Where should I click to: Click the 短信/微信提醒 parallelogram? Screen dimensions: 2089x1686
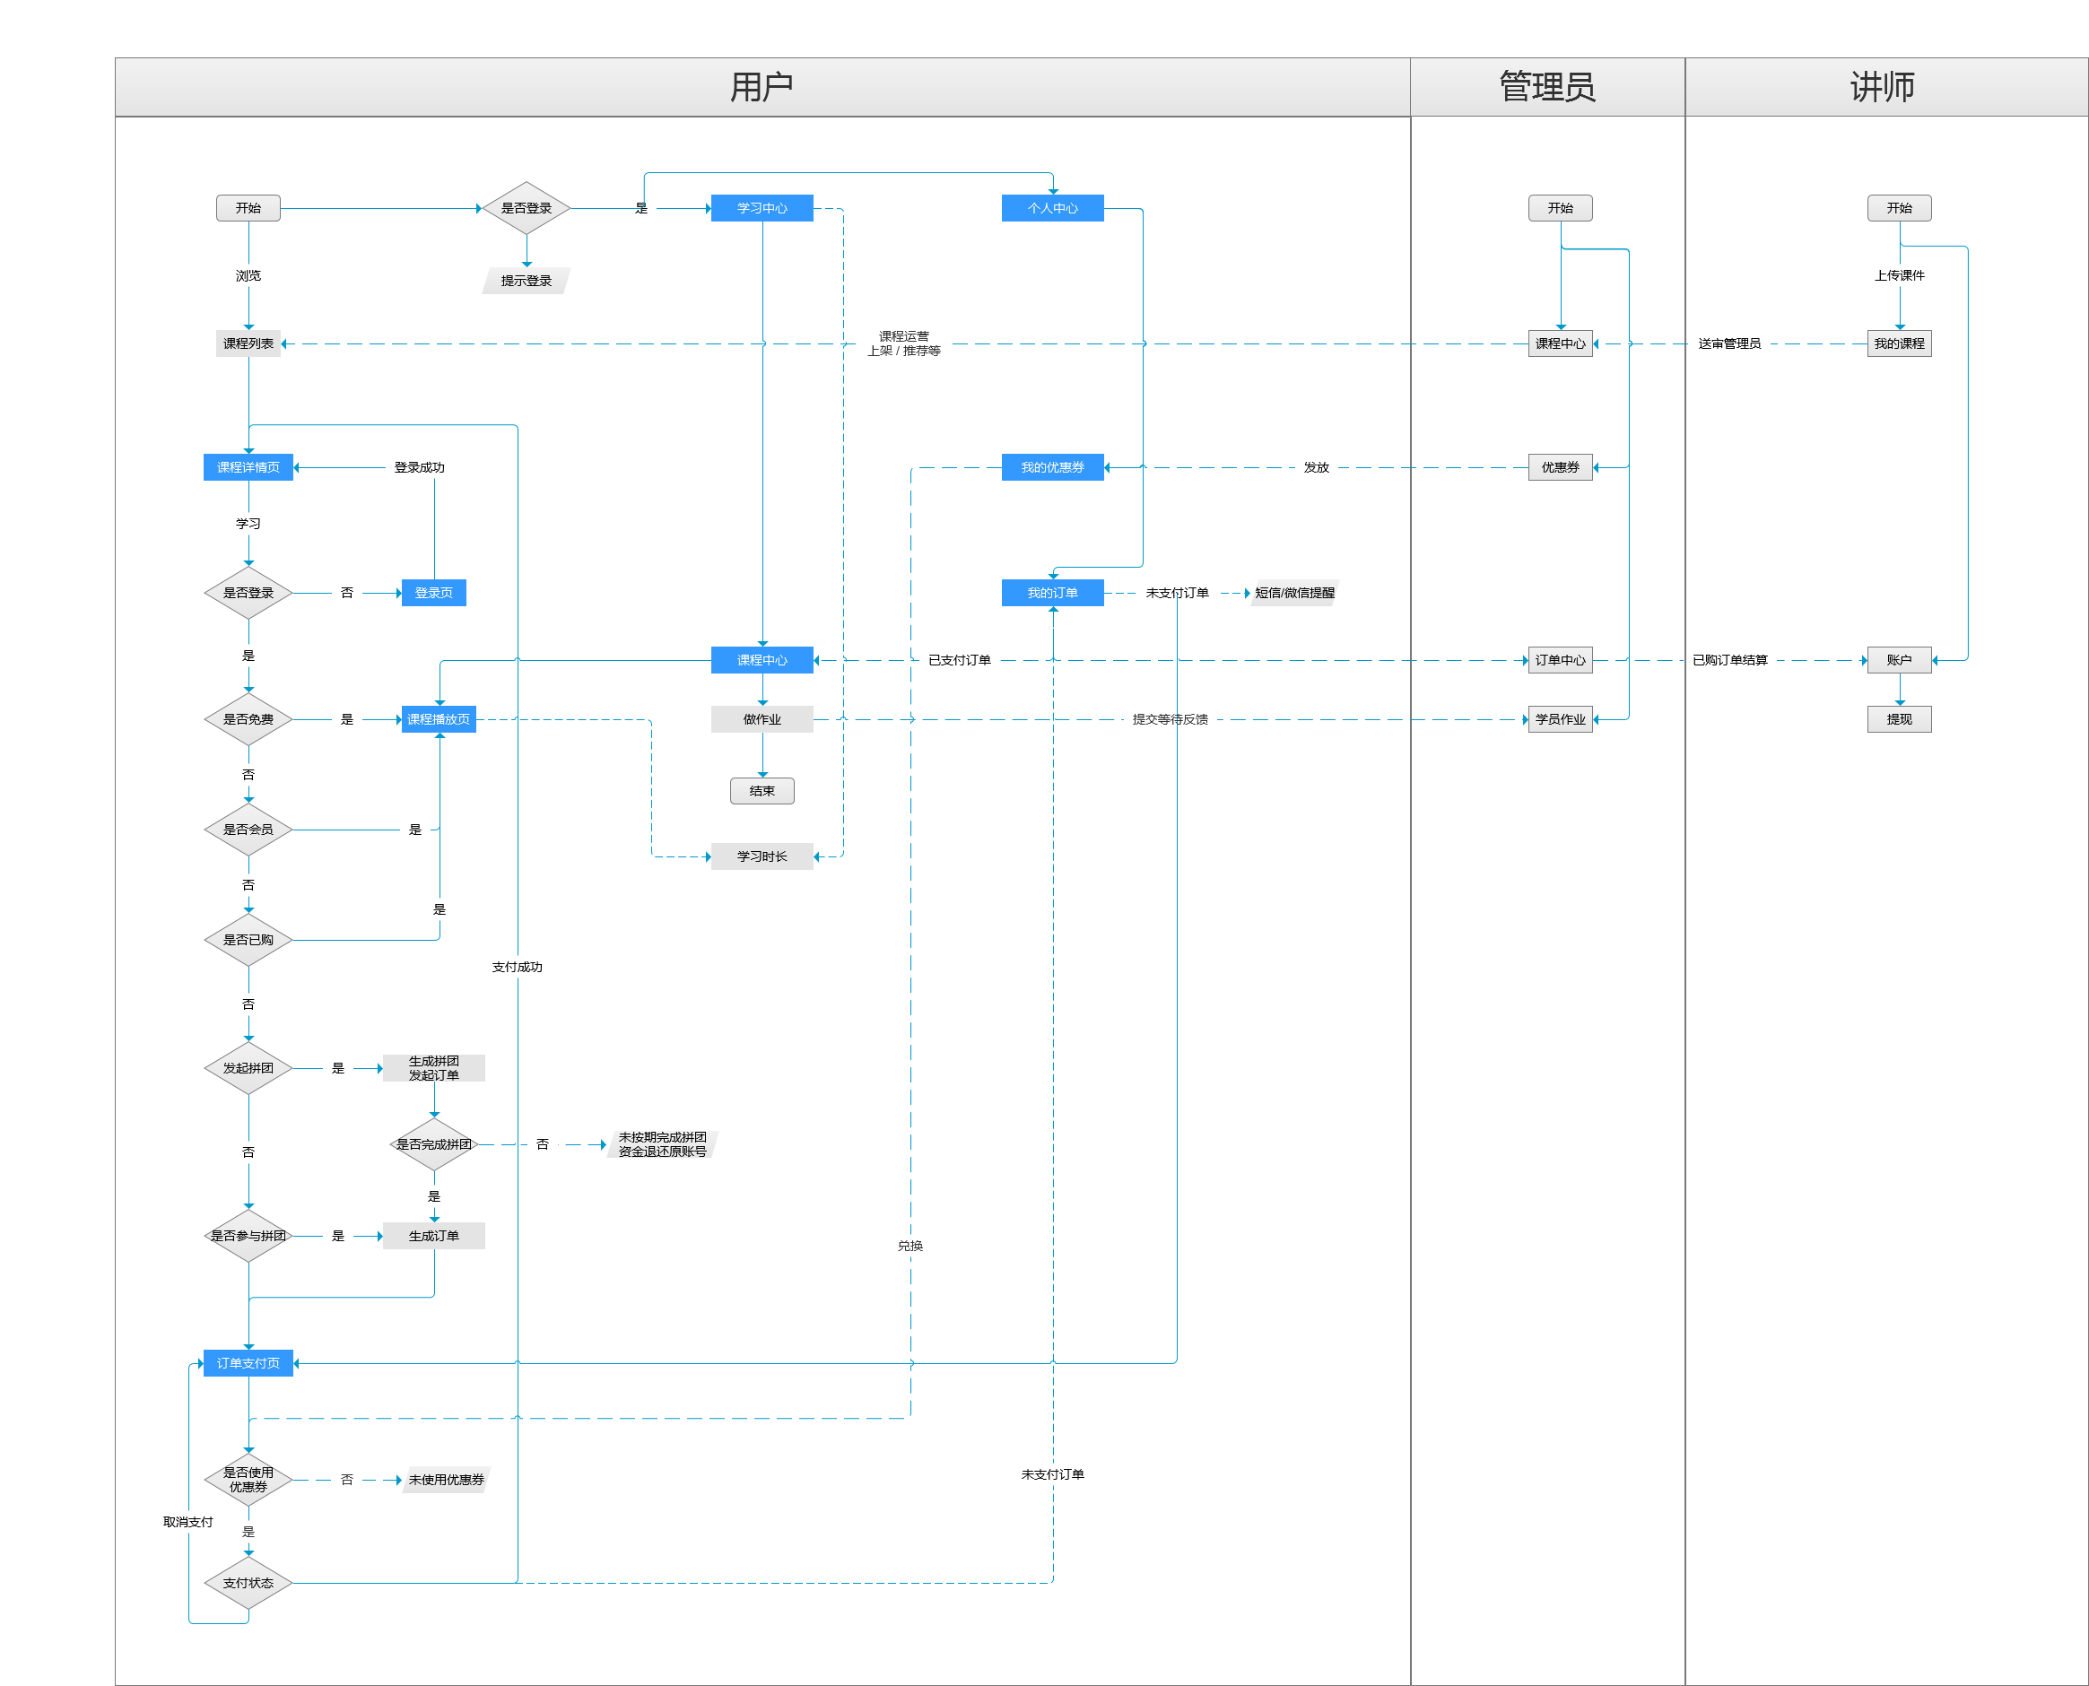click(x=1293, y=593)
